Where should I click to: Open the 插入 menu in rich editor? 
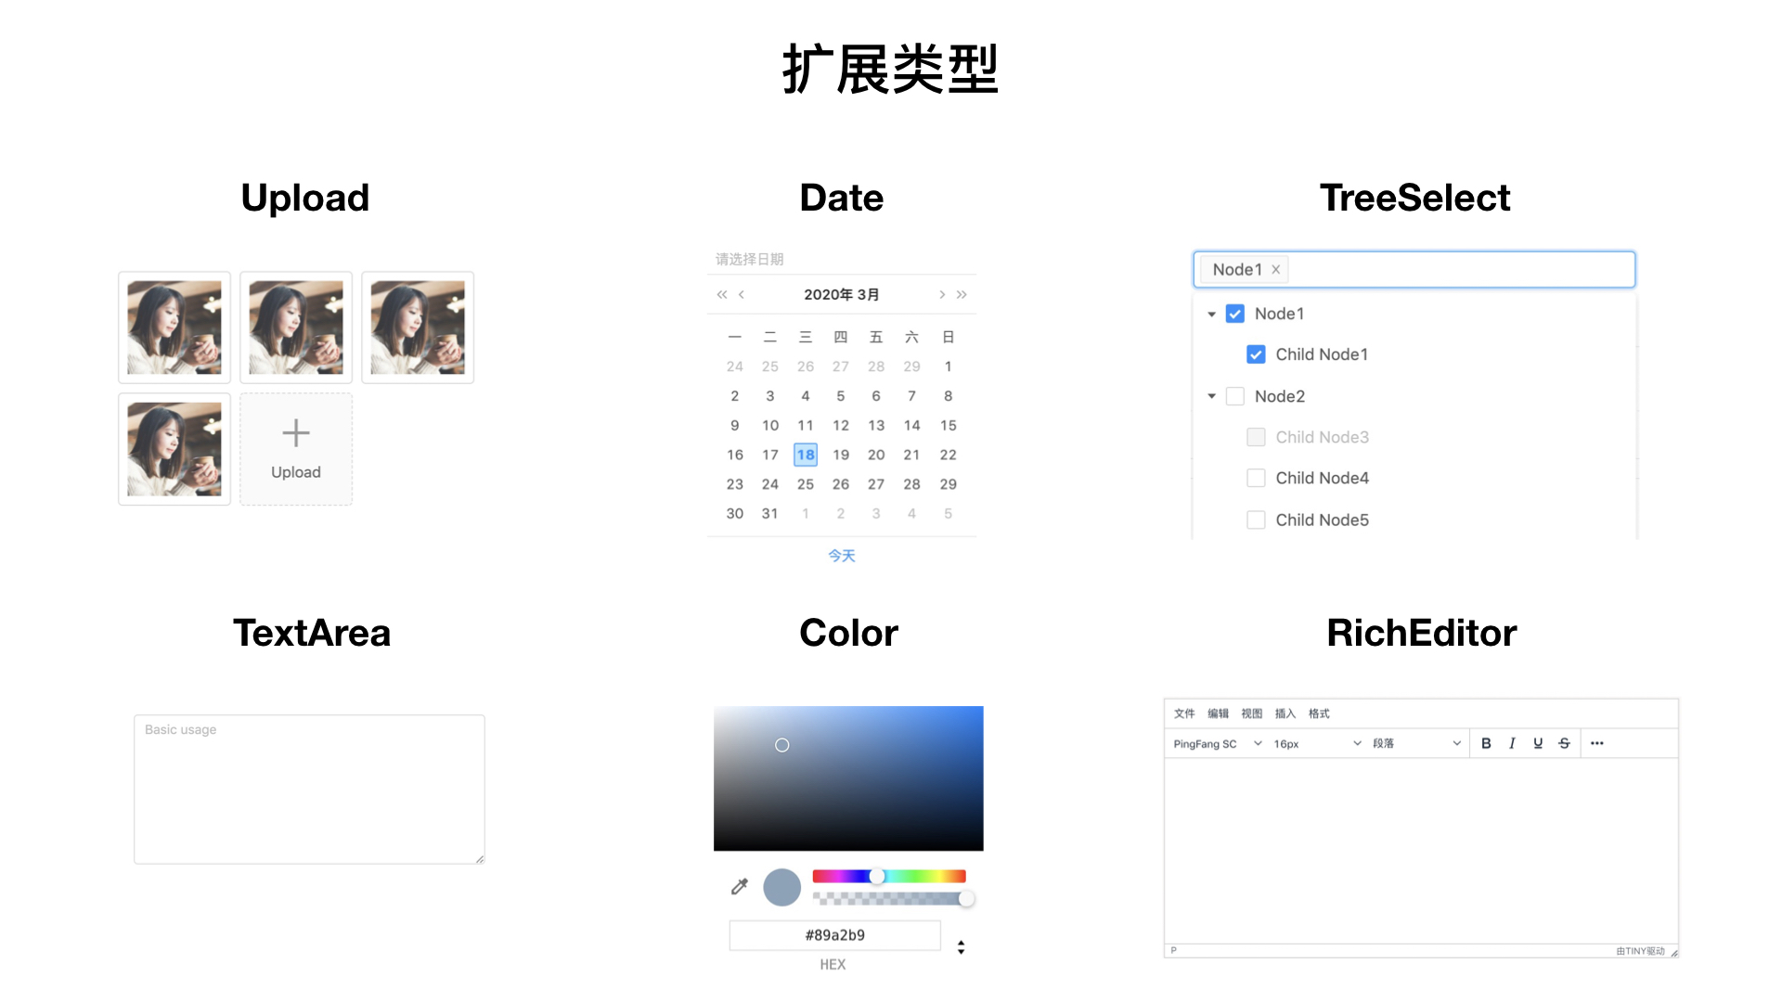click(x=1285, y=713)
